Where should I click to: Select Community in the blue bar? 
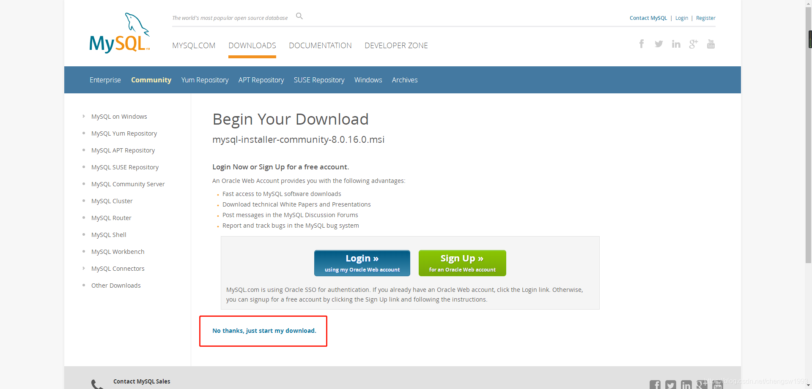click(151, 80)
